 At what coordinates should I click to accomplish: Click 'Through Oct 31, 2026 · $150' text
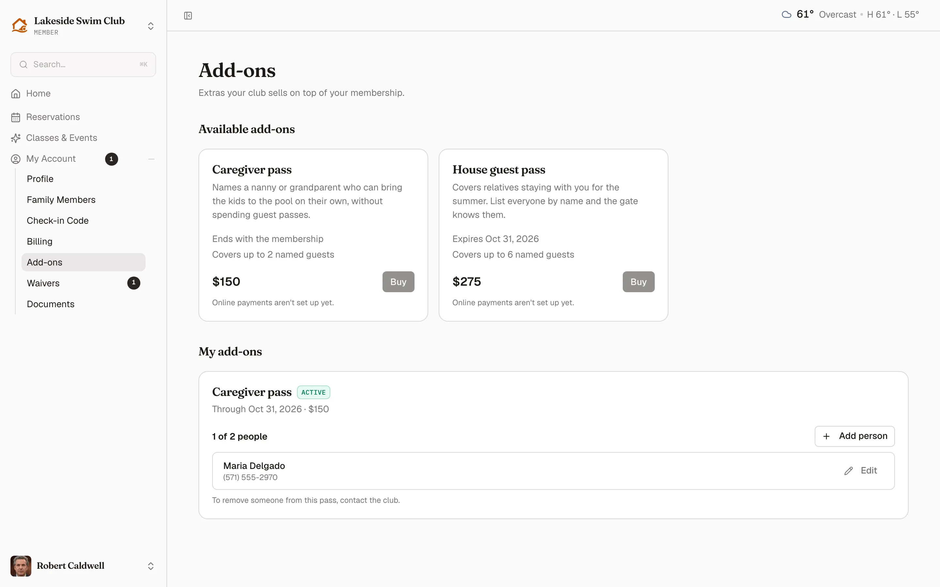[x=270, y=409]
